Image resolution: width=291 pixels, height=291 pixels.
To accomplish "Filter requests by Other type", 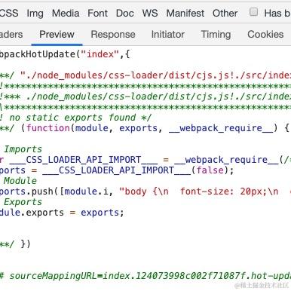I will click(x=225, y=13).
